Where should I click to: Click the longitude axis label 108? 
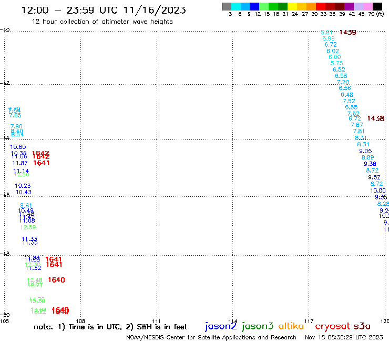(x=80, y=321)
